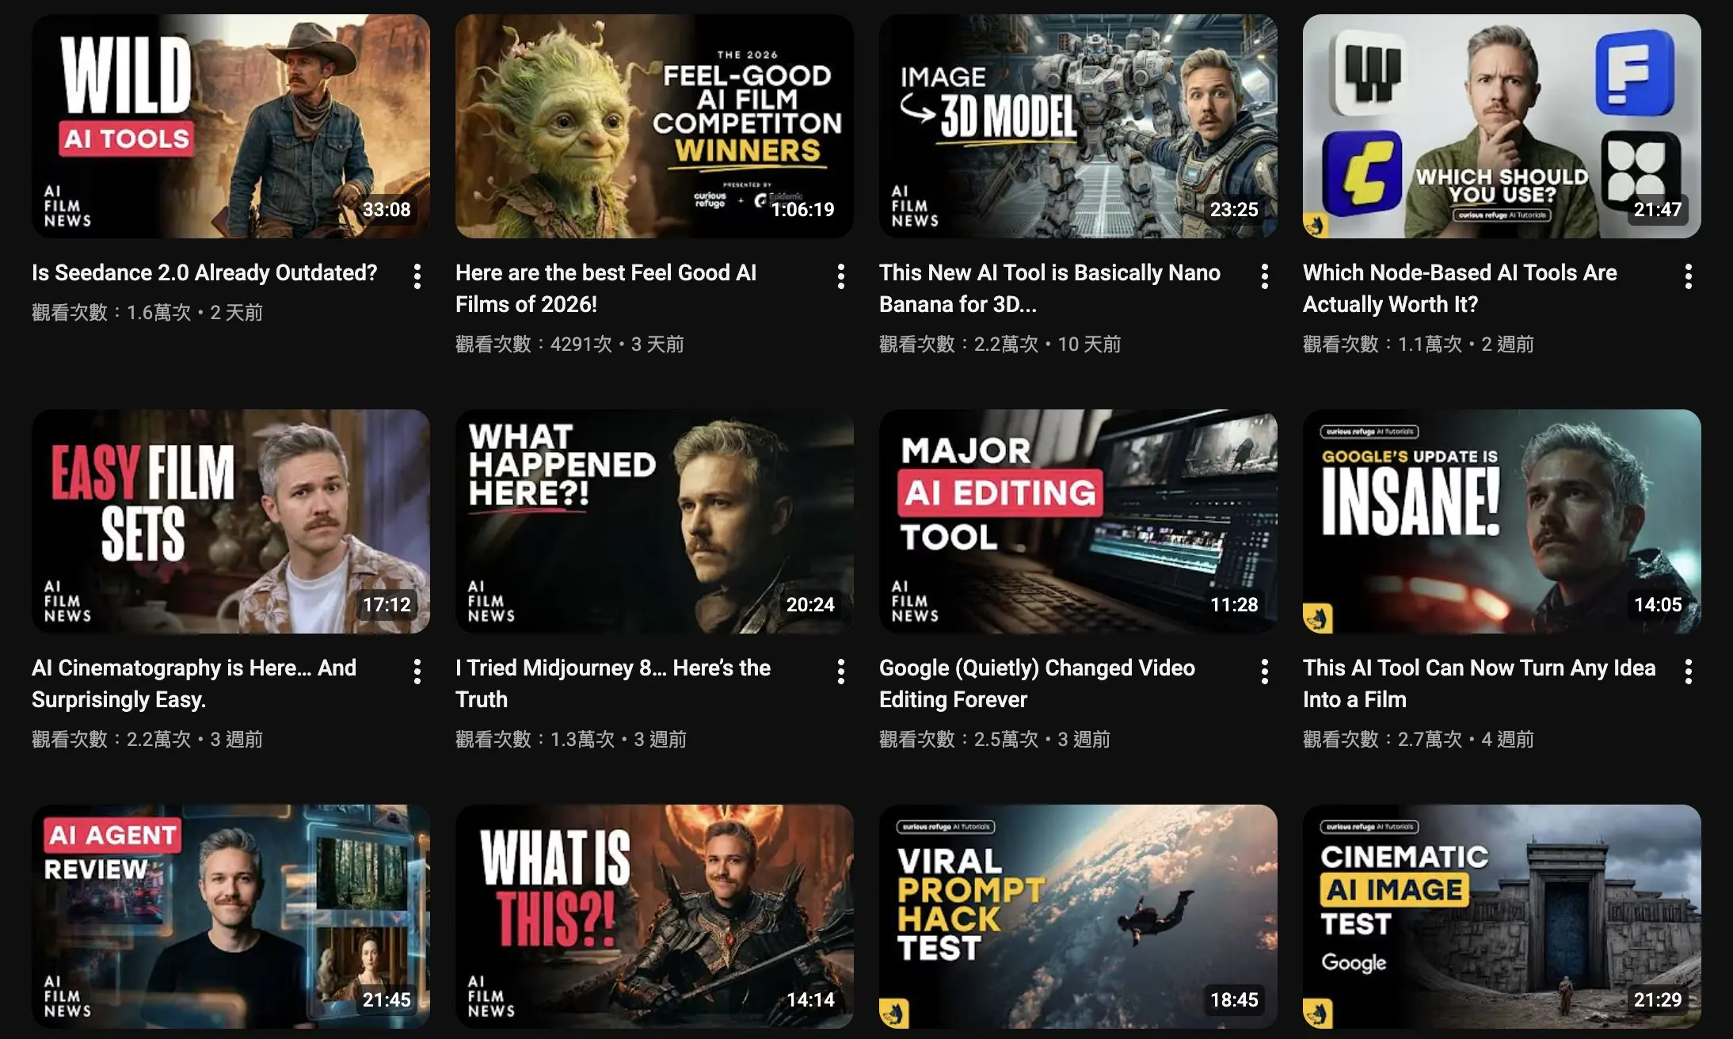Play the WILD AI TOOLS thumbnail video
The width and height of the screenshot is (1733, 1039).
tap(230, 127)
